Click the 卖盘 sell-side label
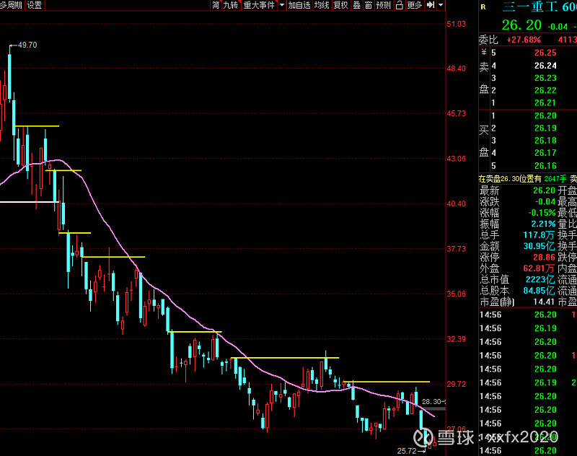The width and height of the screenshot is (577, 456). tap(484, 78)
